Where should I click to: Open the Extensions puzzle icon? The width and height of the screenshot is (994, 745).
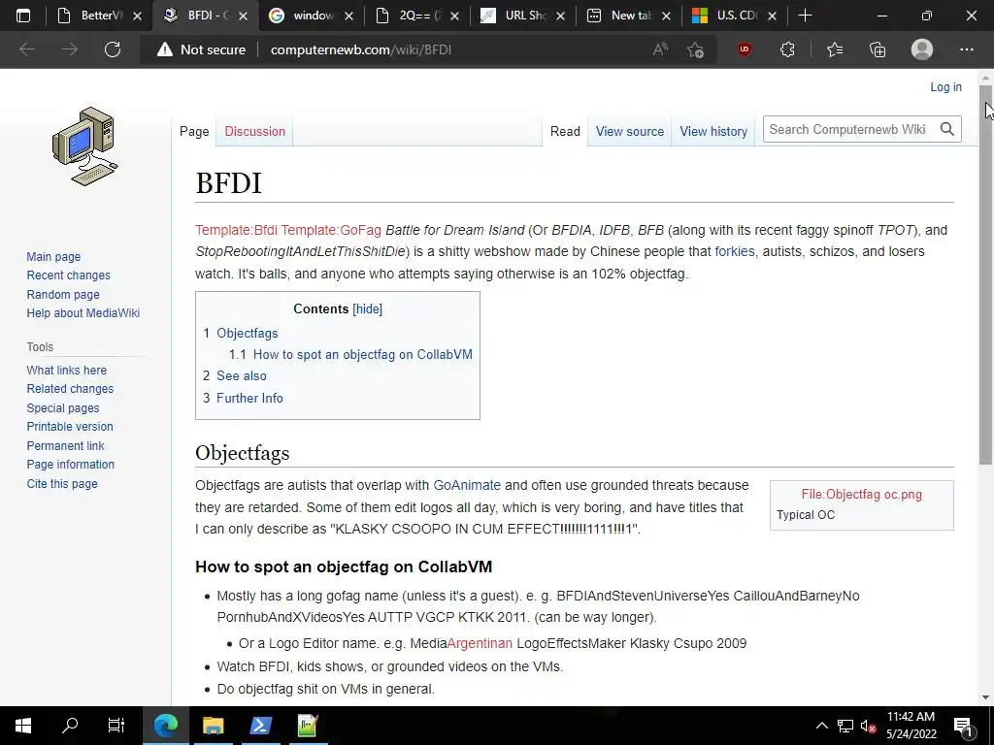(x=787, y=49)
